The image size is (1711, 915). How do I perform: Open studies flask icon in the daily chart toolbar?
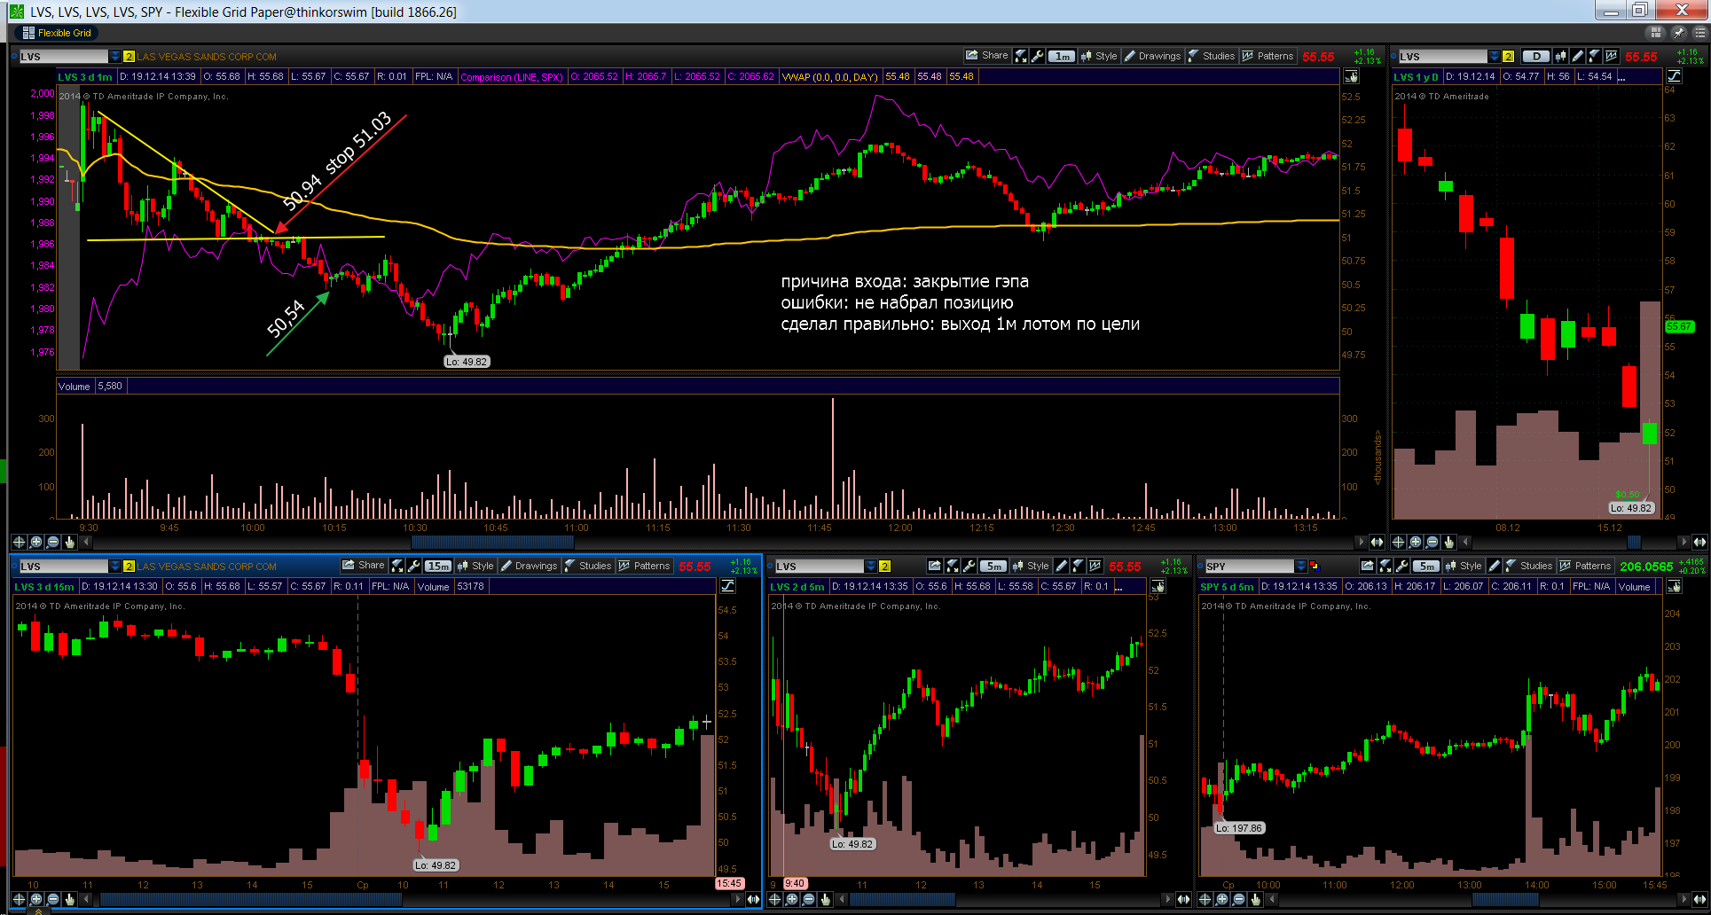(x=1594, y=56)
